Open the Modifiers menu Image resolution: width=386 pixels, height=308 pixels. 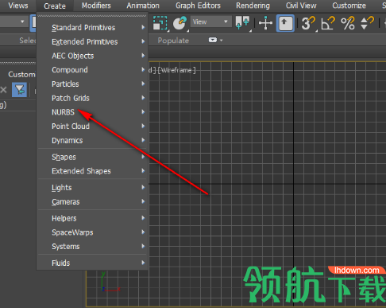pos(96,6)
